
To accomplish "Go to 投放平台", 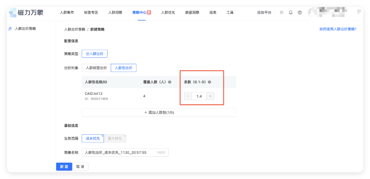I will pyautogui.click(x=264, y=12).
